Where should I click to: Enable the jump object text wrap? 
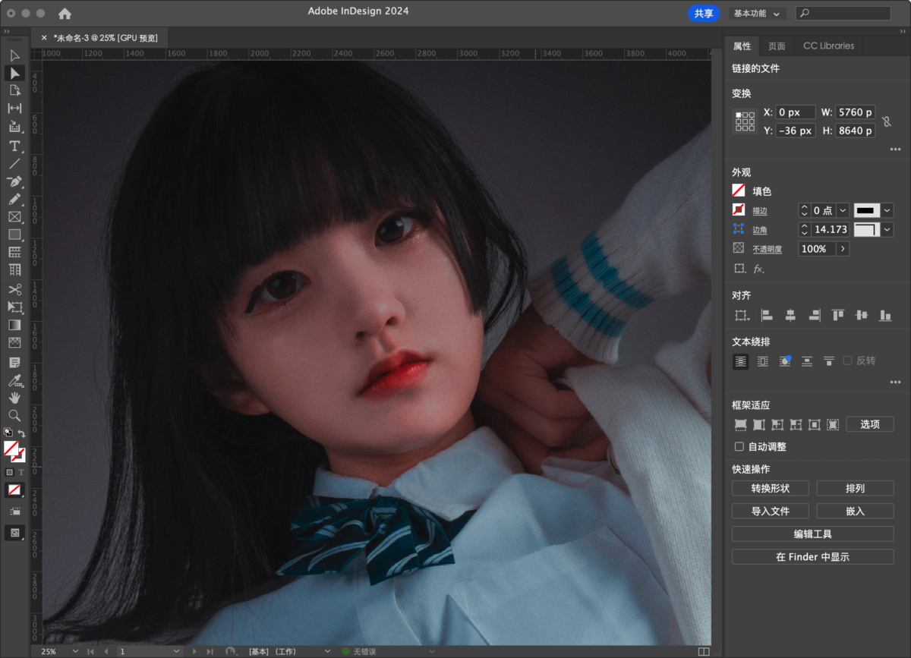click(x=807, y=361)
